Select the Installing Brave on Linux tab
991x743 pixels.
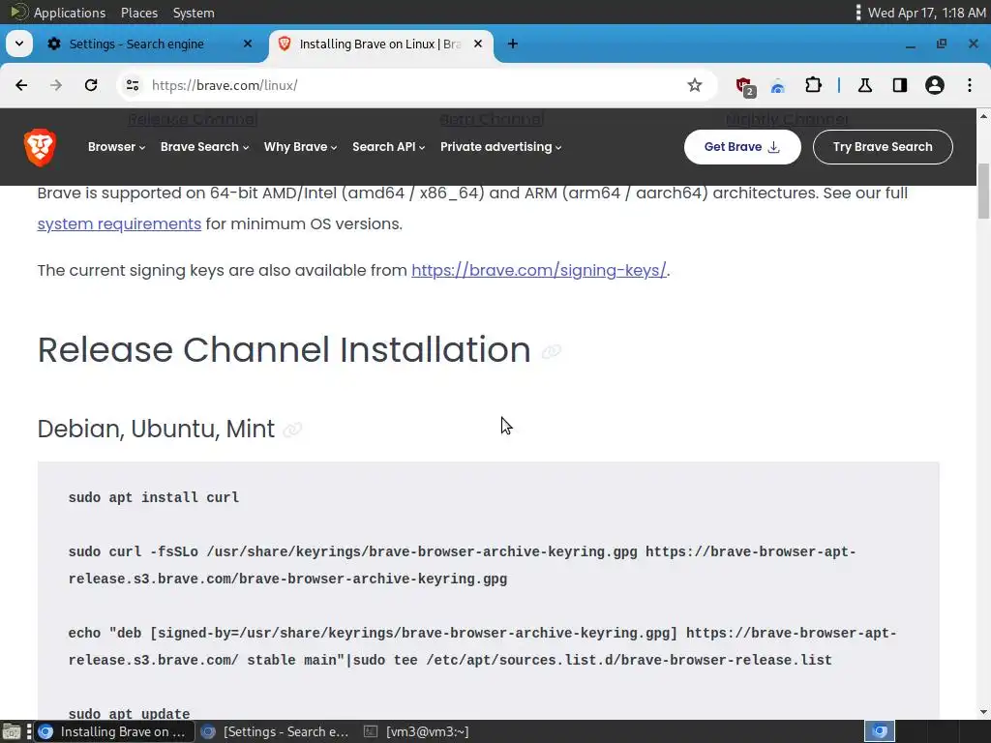(381, 44)
